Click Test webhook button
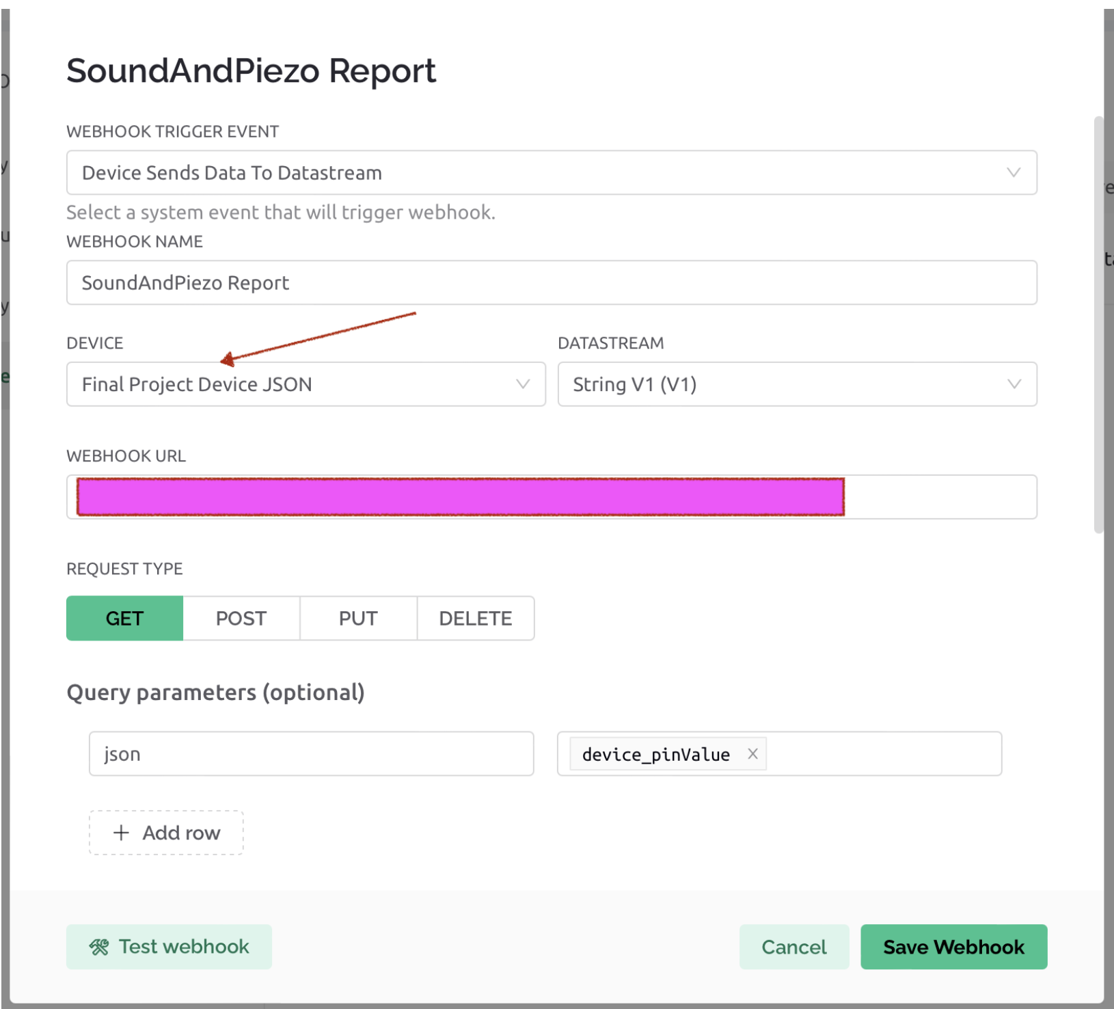Image resolution: width=1114 pixels, height=1009 pixels. coord(169,947)
